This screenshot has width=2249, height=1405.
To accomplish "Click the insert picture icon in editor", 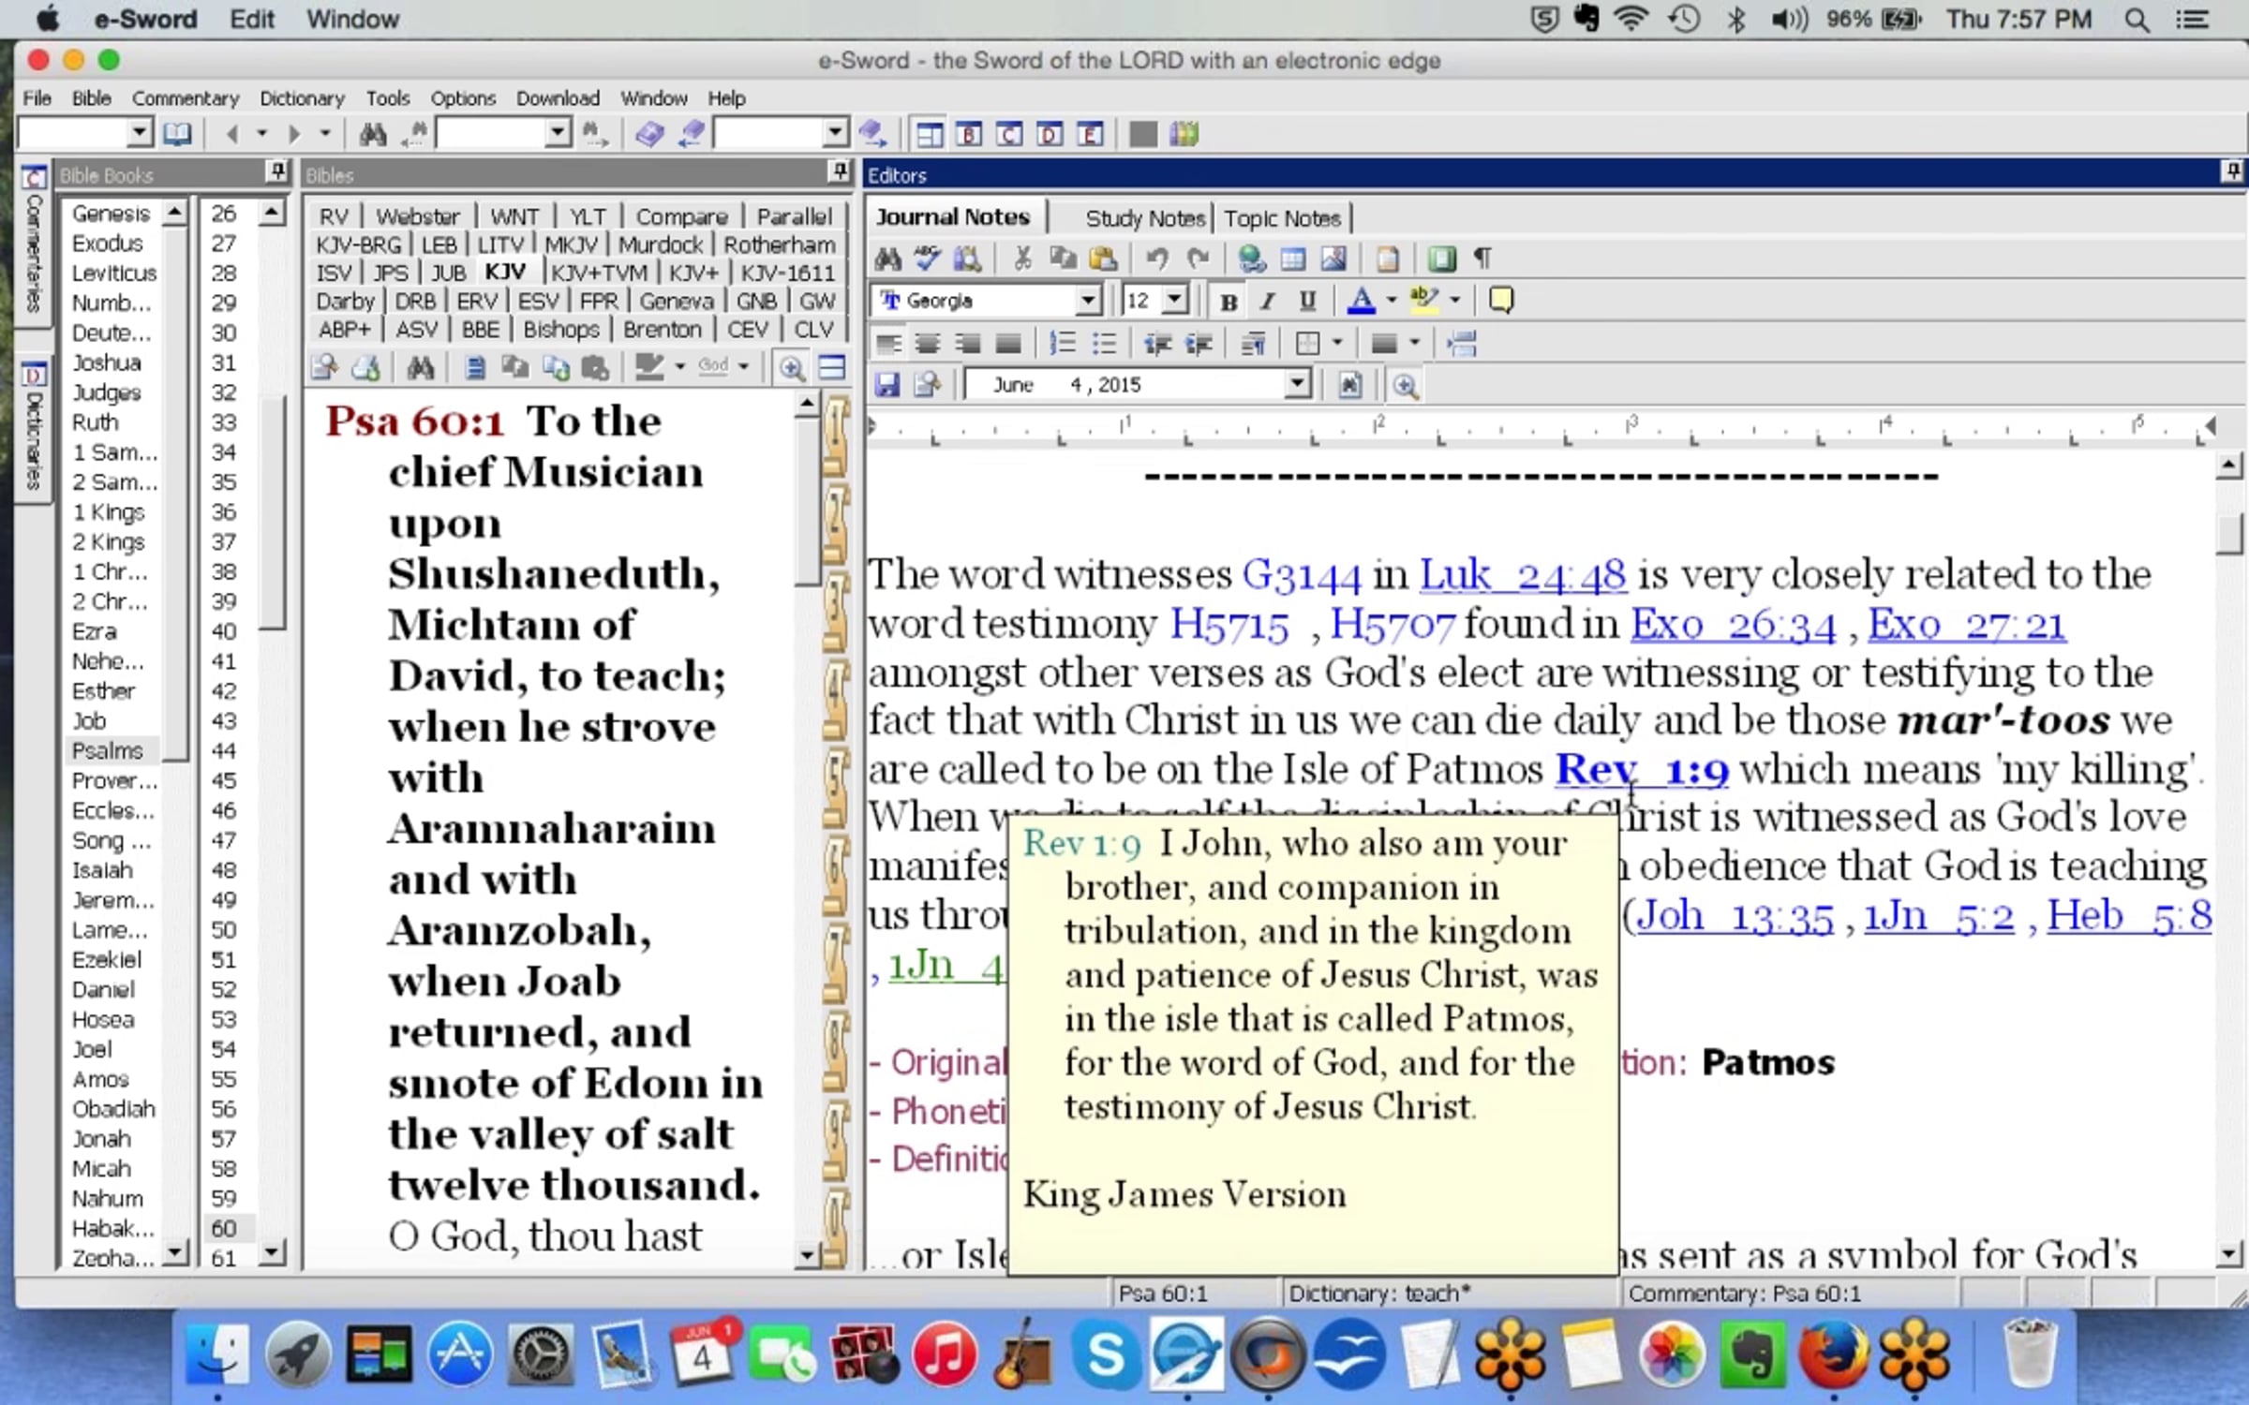I will 1333,259.
